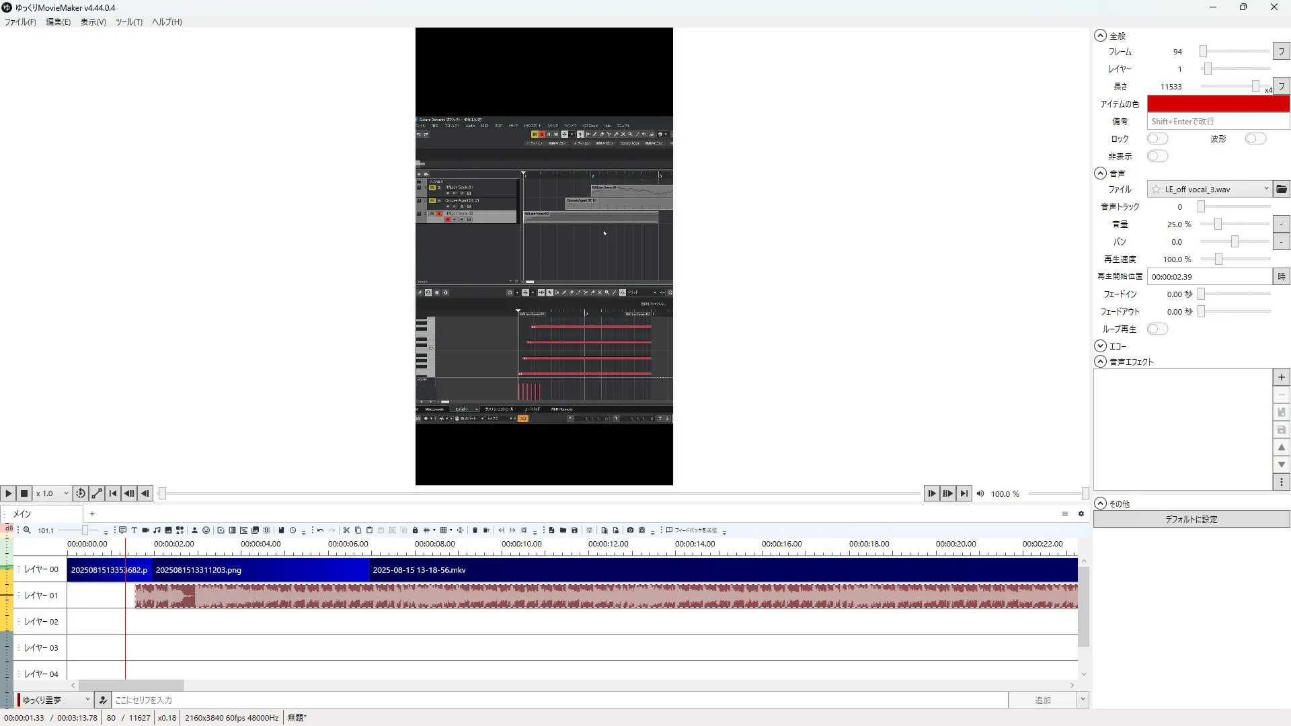Click the plus button for audio effects
This screenshot has height=726, width=1291.
[1282, 378]
